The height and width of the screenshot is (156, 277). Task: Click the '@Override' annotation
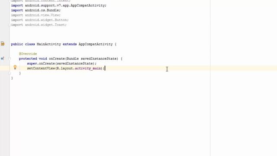28,54
